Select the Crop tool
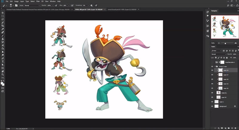The width and height of the screenshot is (239, 130). pyautogui.click(x=3, y=26)
